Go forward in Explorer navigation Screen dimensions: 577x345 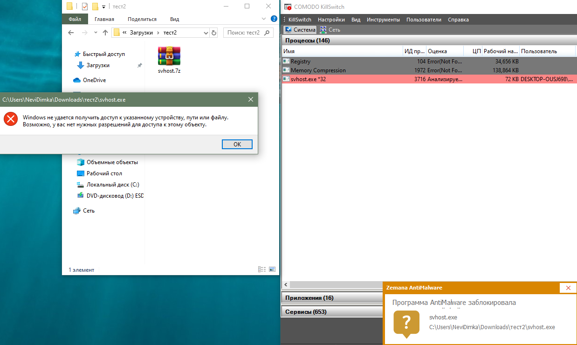(x=84, y=33)
